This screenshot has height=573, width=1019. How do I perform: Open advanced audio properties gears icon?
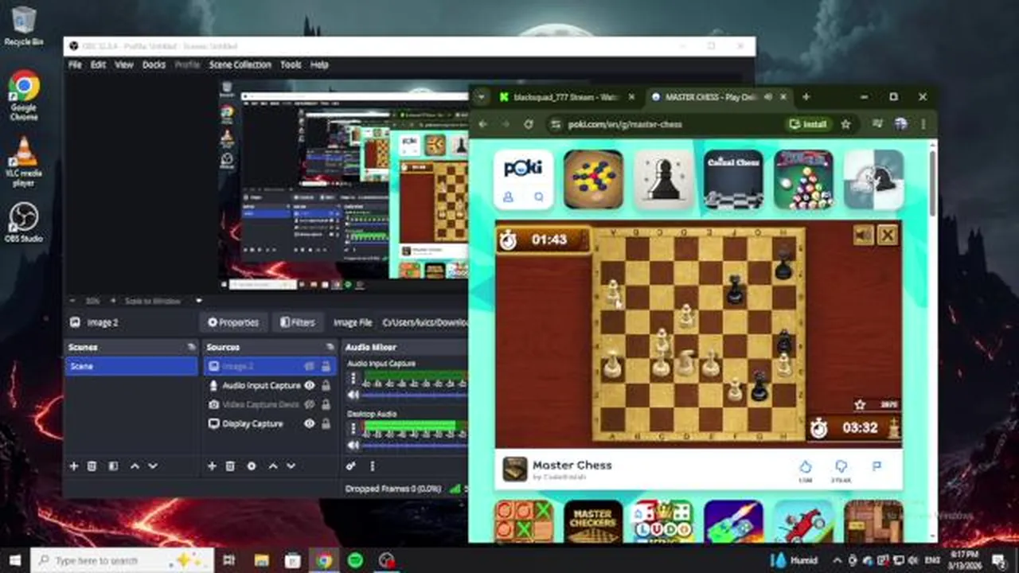pyautogui.click(x=351, y=466)
